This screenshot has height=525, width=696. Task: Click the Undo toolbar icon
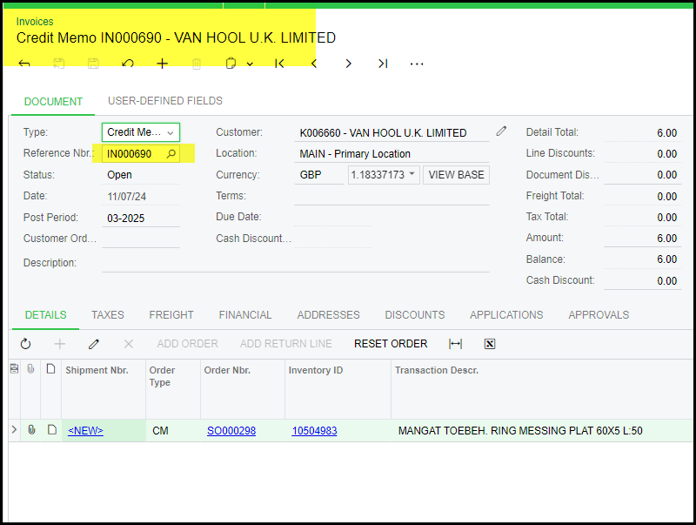point(128,64)
